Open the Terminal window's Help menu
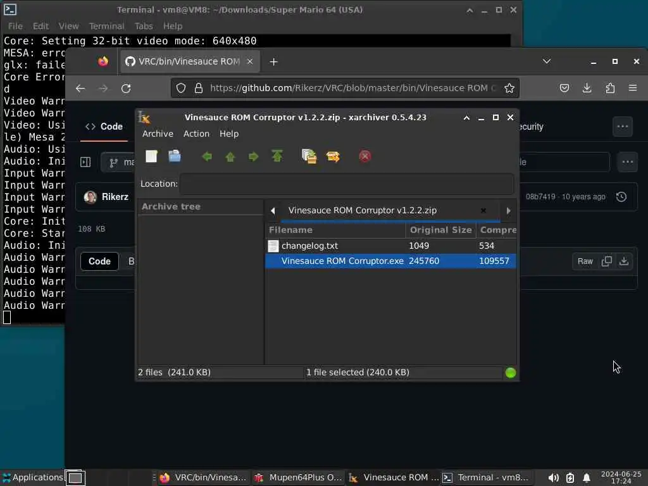The image size is (648, 486). coord(173,26)
